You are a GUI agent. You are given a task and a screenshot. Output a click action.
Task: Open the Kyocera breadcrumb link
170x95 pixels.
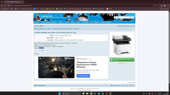pyautogui.click(x=76, y=29)
